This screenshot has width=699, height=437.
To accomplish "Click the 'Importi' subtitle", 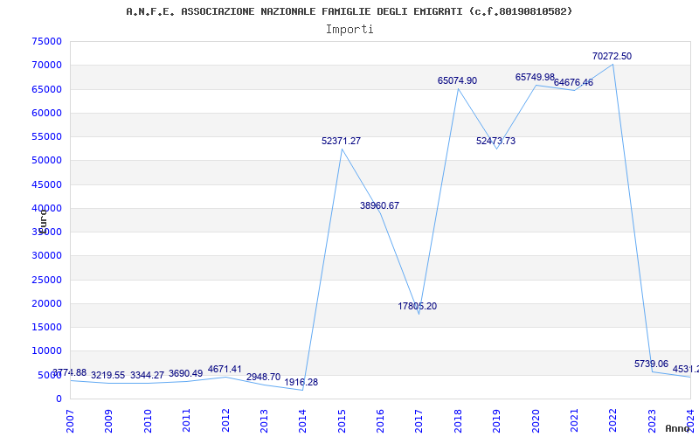I will 349,30.
